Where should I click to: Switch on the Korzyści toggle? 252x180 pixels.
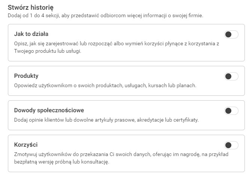231,145
